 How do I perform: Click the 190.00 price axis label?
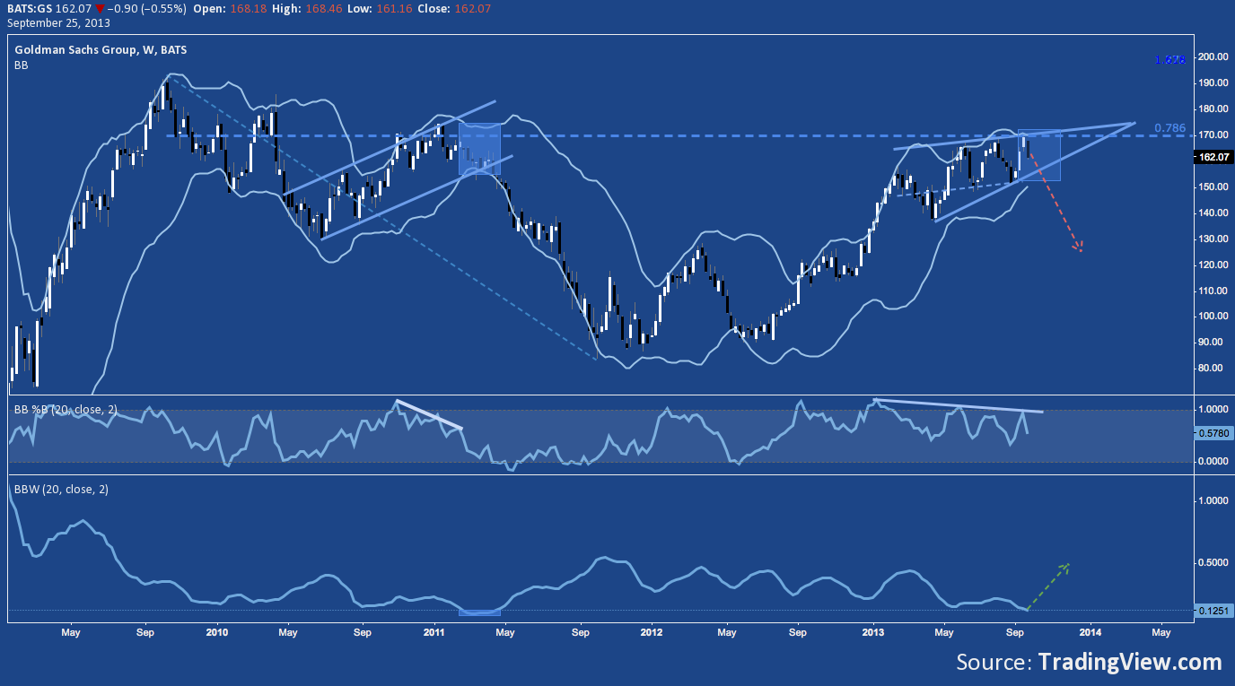click(1213, 82)
